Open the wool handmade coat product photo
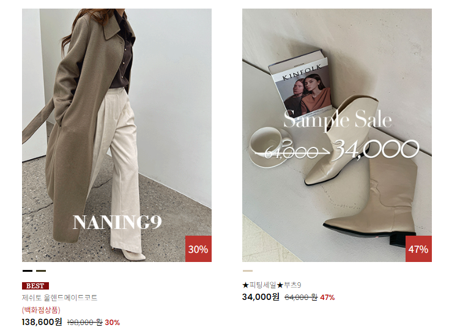Screen dimensions: 449x333 pyautogui.click(x=117, y=135)
